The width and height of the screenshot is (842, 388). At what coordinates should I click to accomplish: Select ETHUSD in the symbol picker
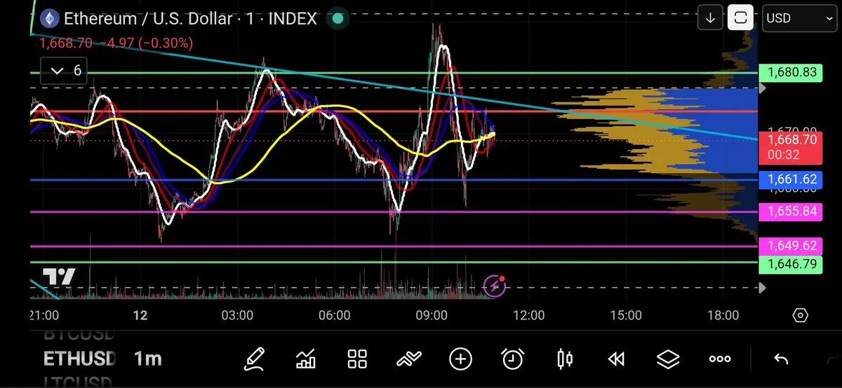pyautogui.click(x=79, y=359)
